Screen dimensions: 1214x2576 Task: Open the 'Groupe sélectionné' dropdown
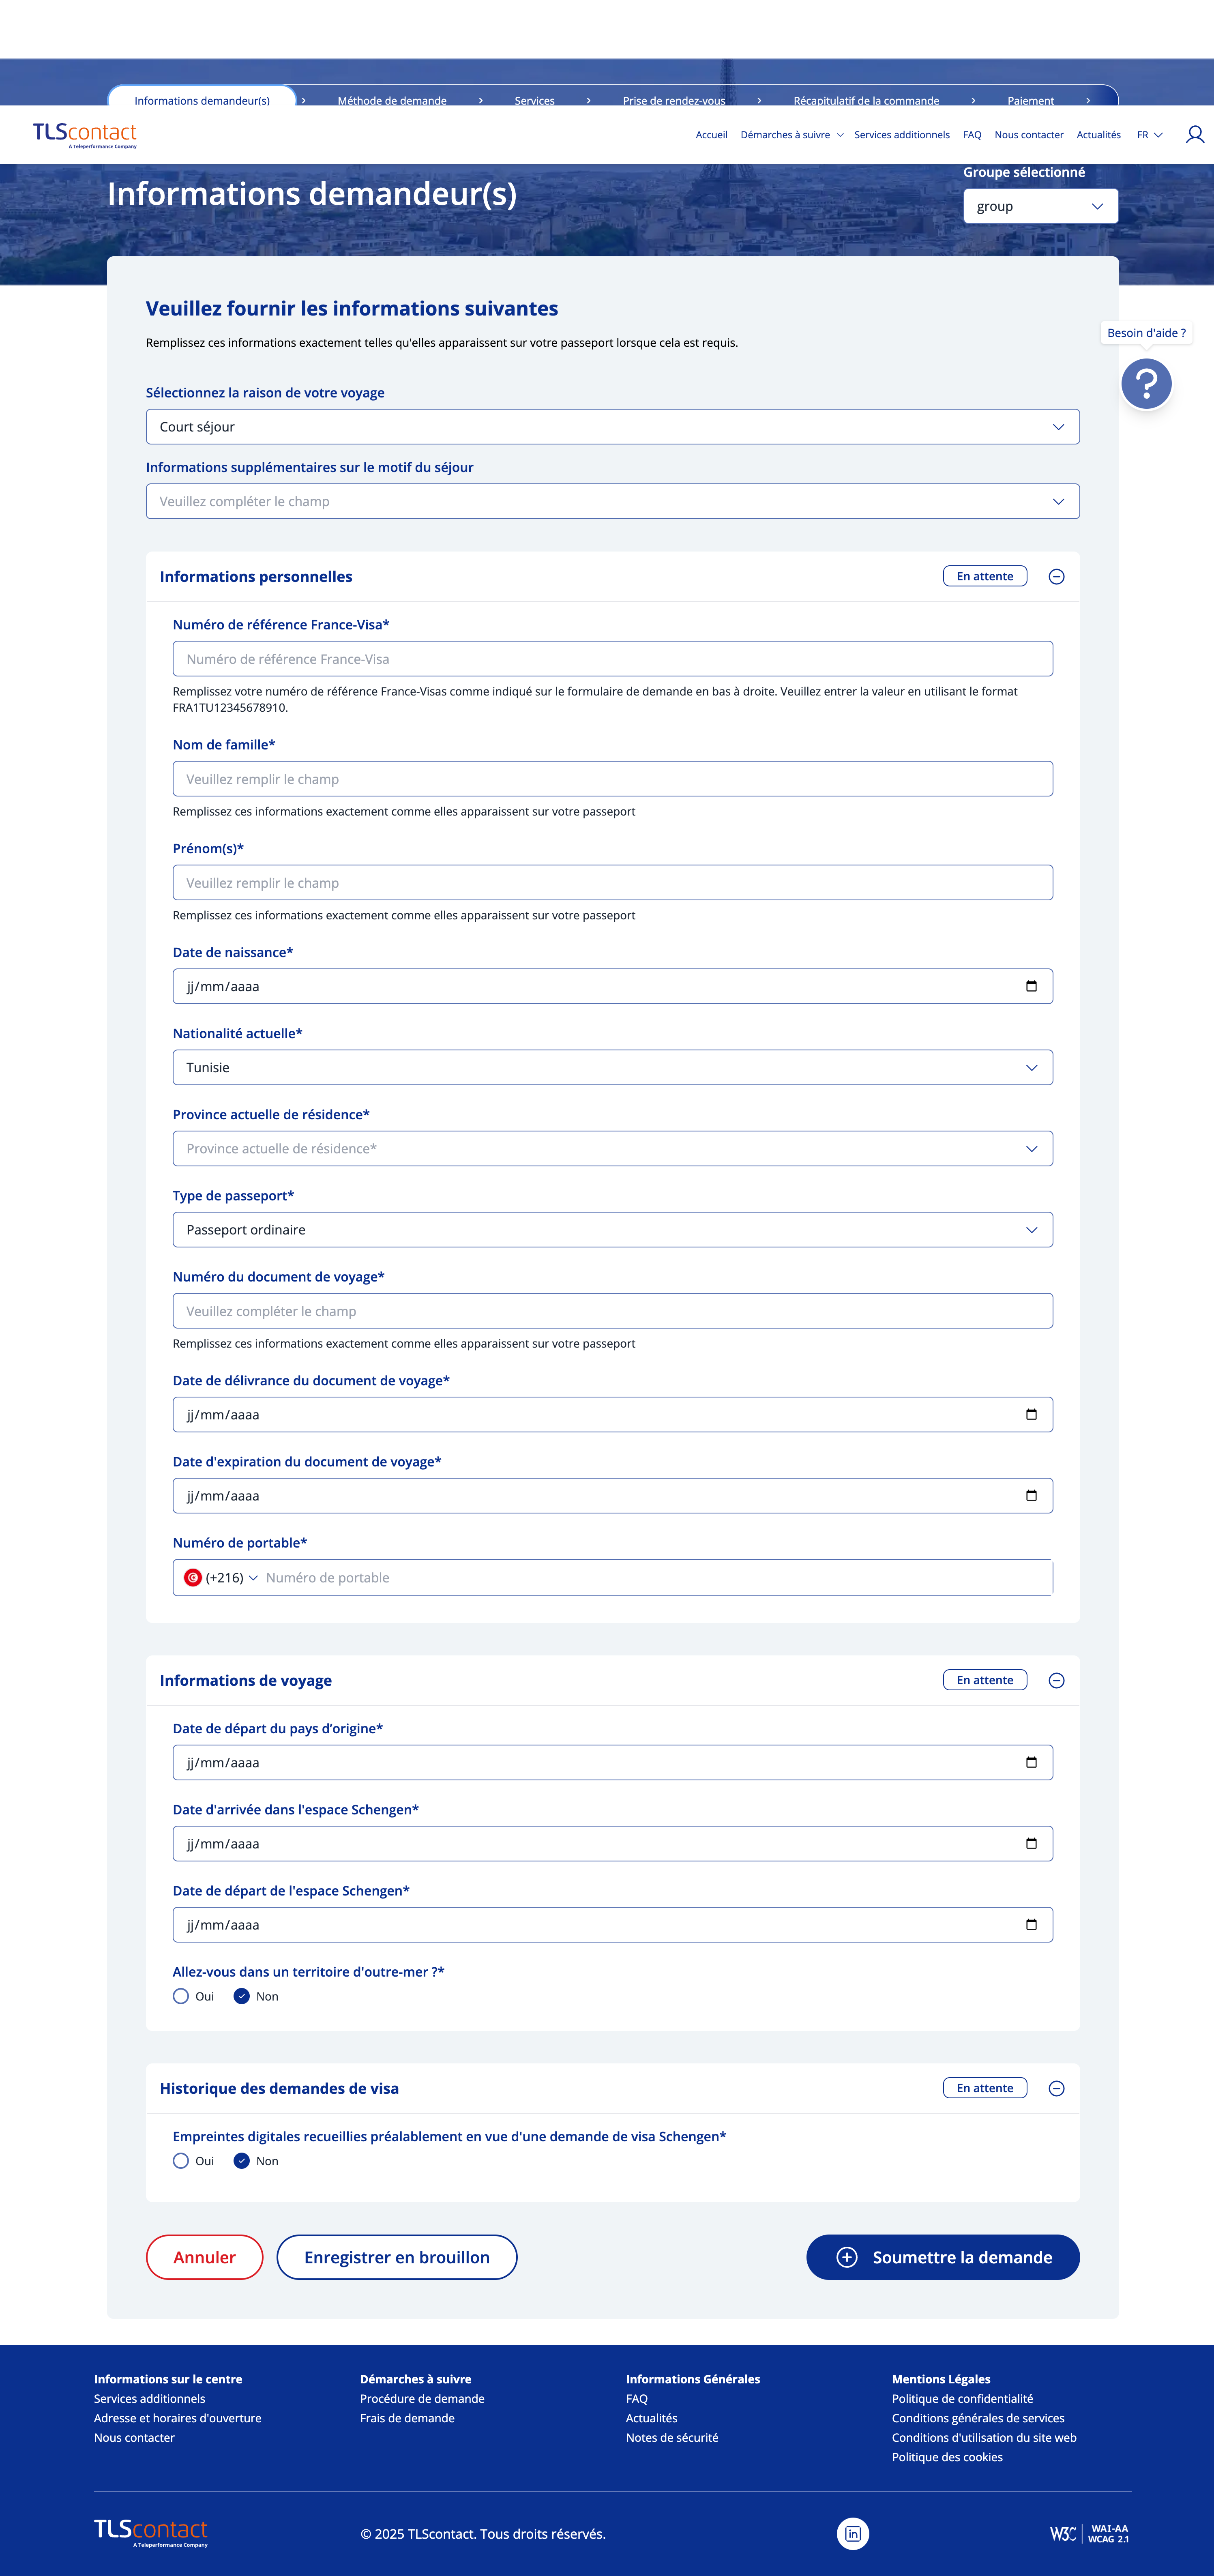[x=1040, y=206]
